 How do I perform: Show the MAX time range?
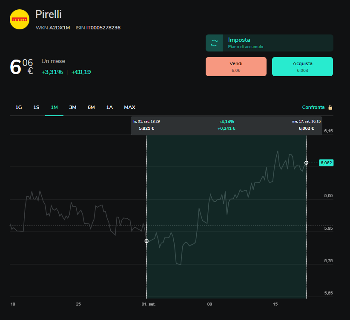pyautogui.click(x=130, y=107)
